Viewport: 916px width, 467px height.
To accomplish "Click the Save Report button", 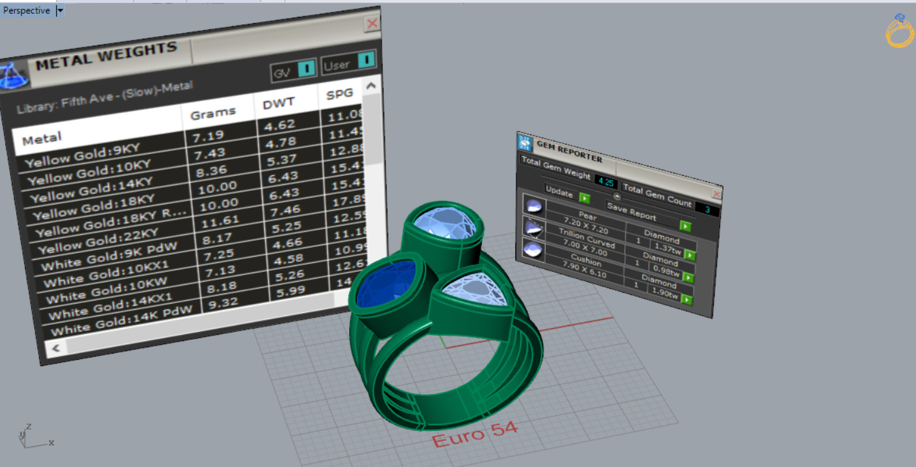I will pos(631,213).
